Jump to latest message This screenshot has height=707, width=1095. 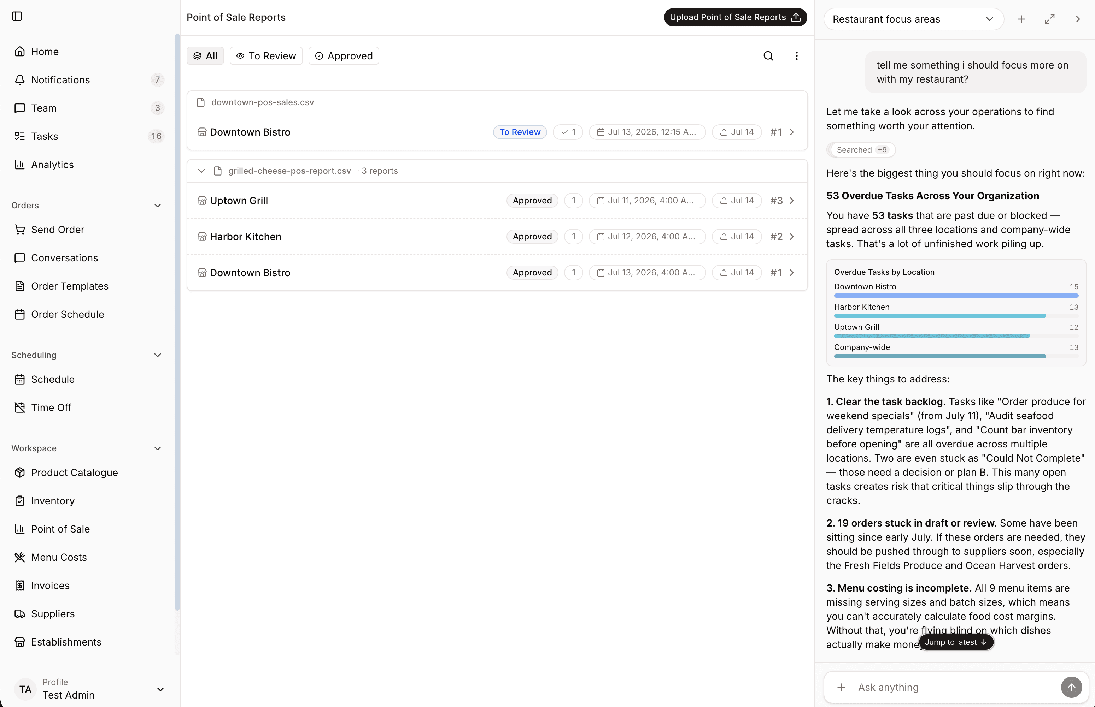click(956, 642)
